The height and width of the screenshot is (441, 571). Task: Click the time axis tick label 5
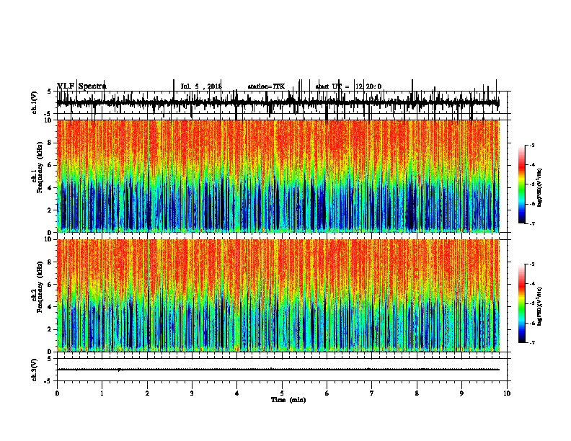click(x=282, y=393)
